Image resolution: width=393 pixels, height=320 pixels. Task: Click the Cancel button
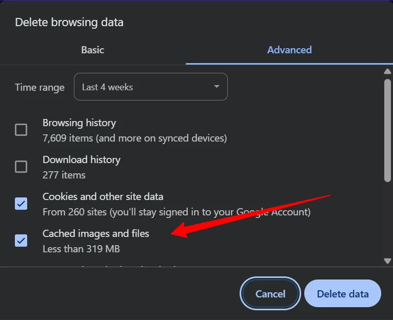(270, 293)
